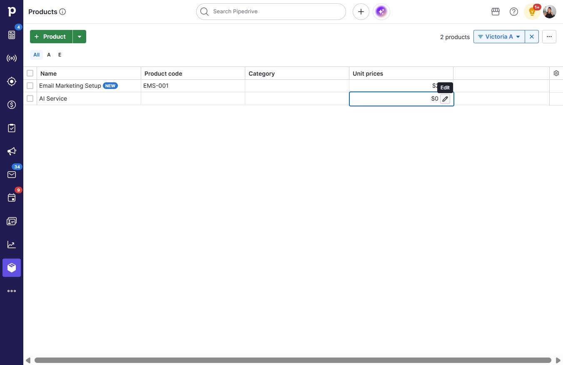Open the Pipedrive logo home
This screenshot has height=365, width=563.
tap(12, 12)
